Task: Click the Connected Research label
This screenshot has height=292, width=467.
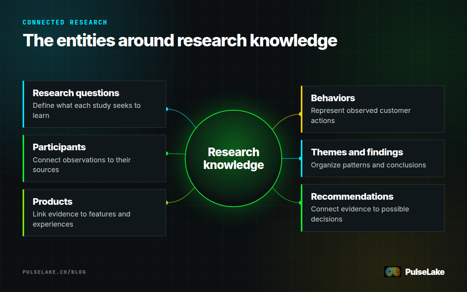Action: (65, 22)
